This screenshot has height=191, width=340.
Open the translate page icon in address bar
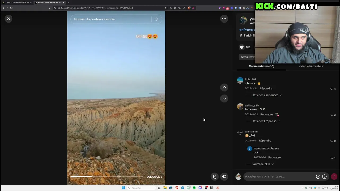(171, 8)
